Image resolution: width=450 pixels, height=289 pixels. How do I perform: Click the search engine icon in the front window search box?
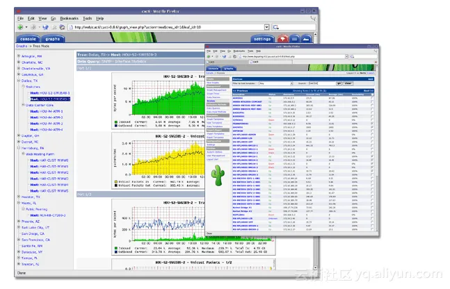(x=352, y=56)
